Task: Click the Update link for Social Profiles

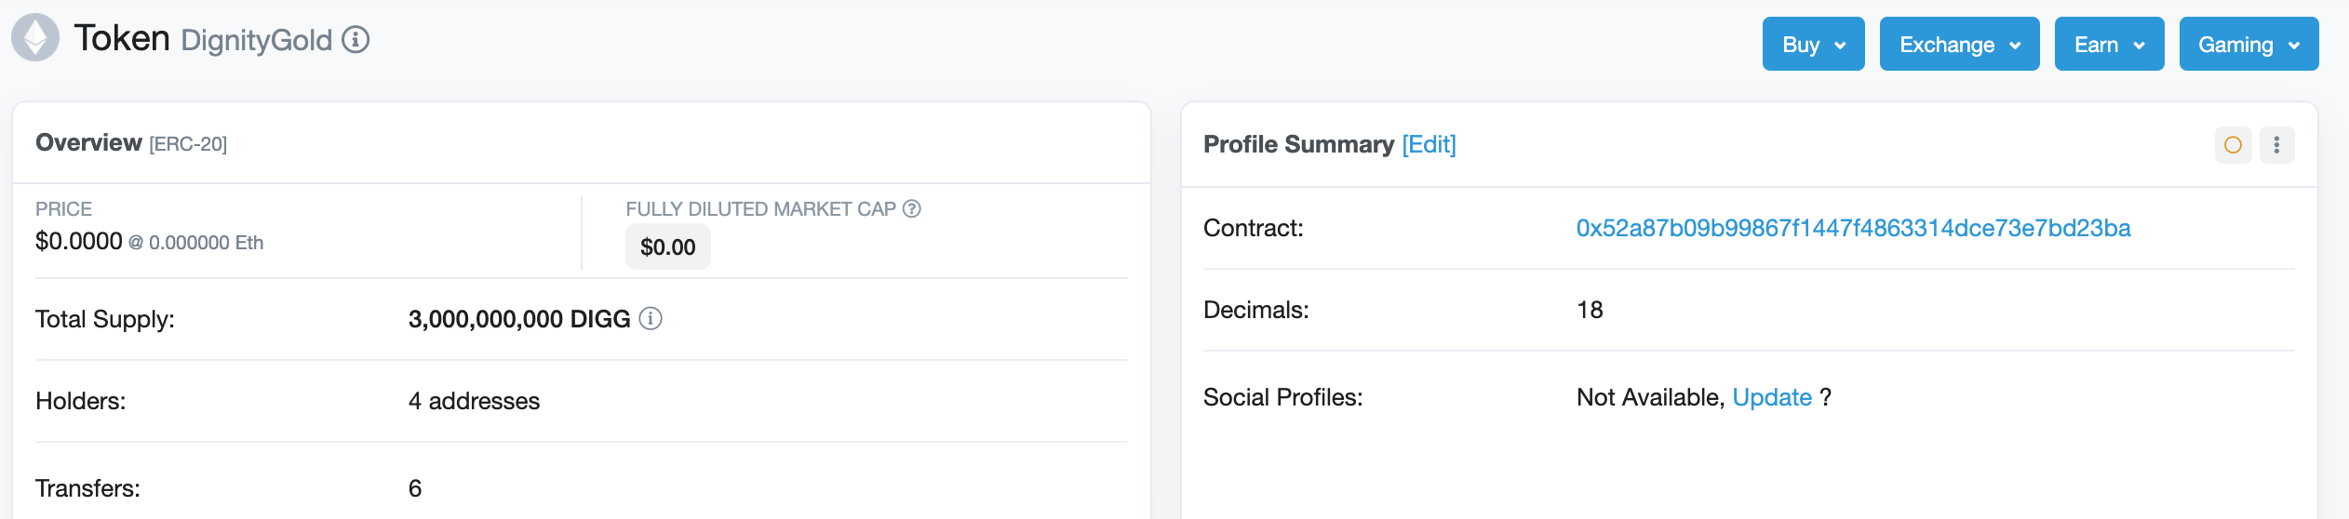Action: point(1772,398)
